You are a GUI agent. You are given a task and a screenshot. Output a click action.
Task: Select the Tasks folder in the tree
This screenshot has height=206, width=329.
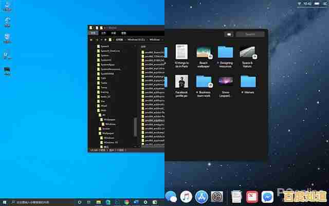(102, 83)
